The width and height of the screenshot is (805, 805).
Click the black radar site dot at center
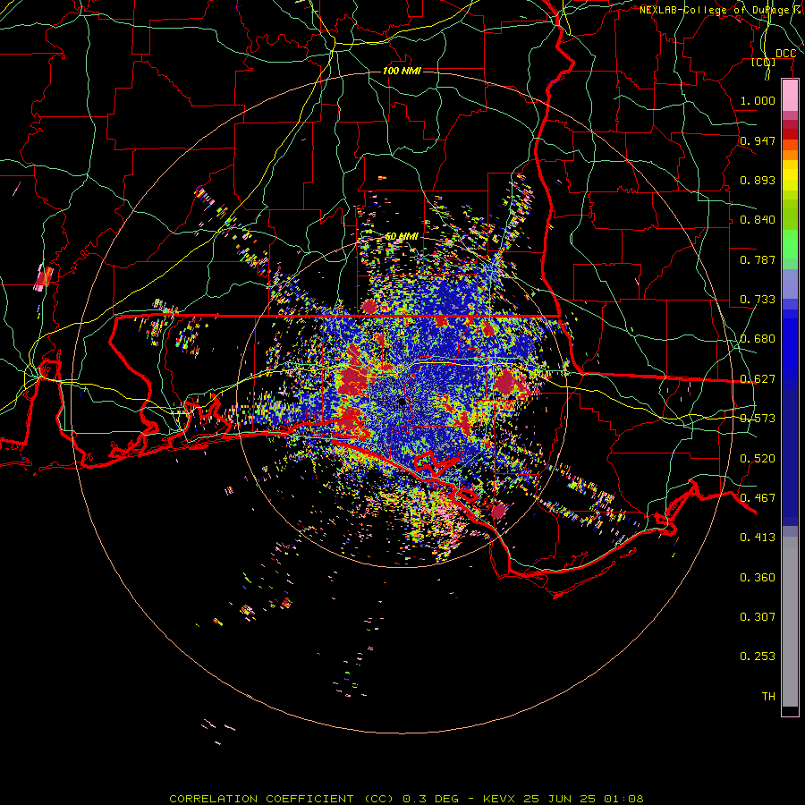point(402,402)
